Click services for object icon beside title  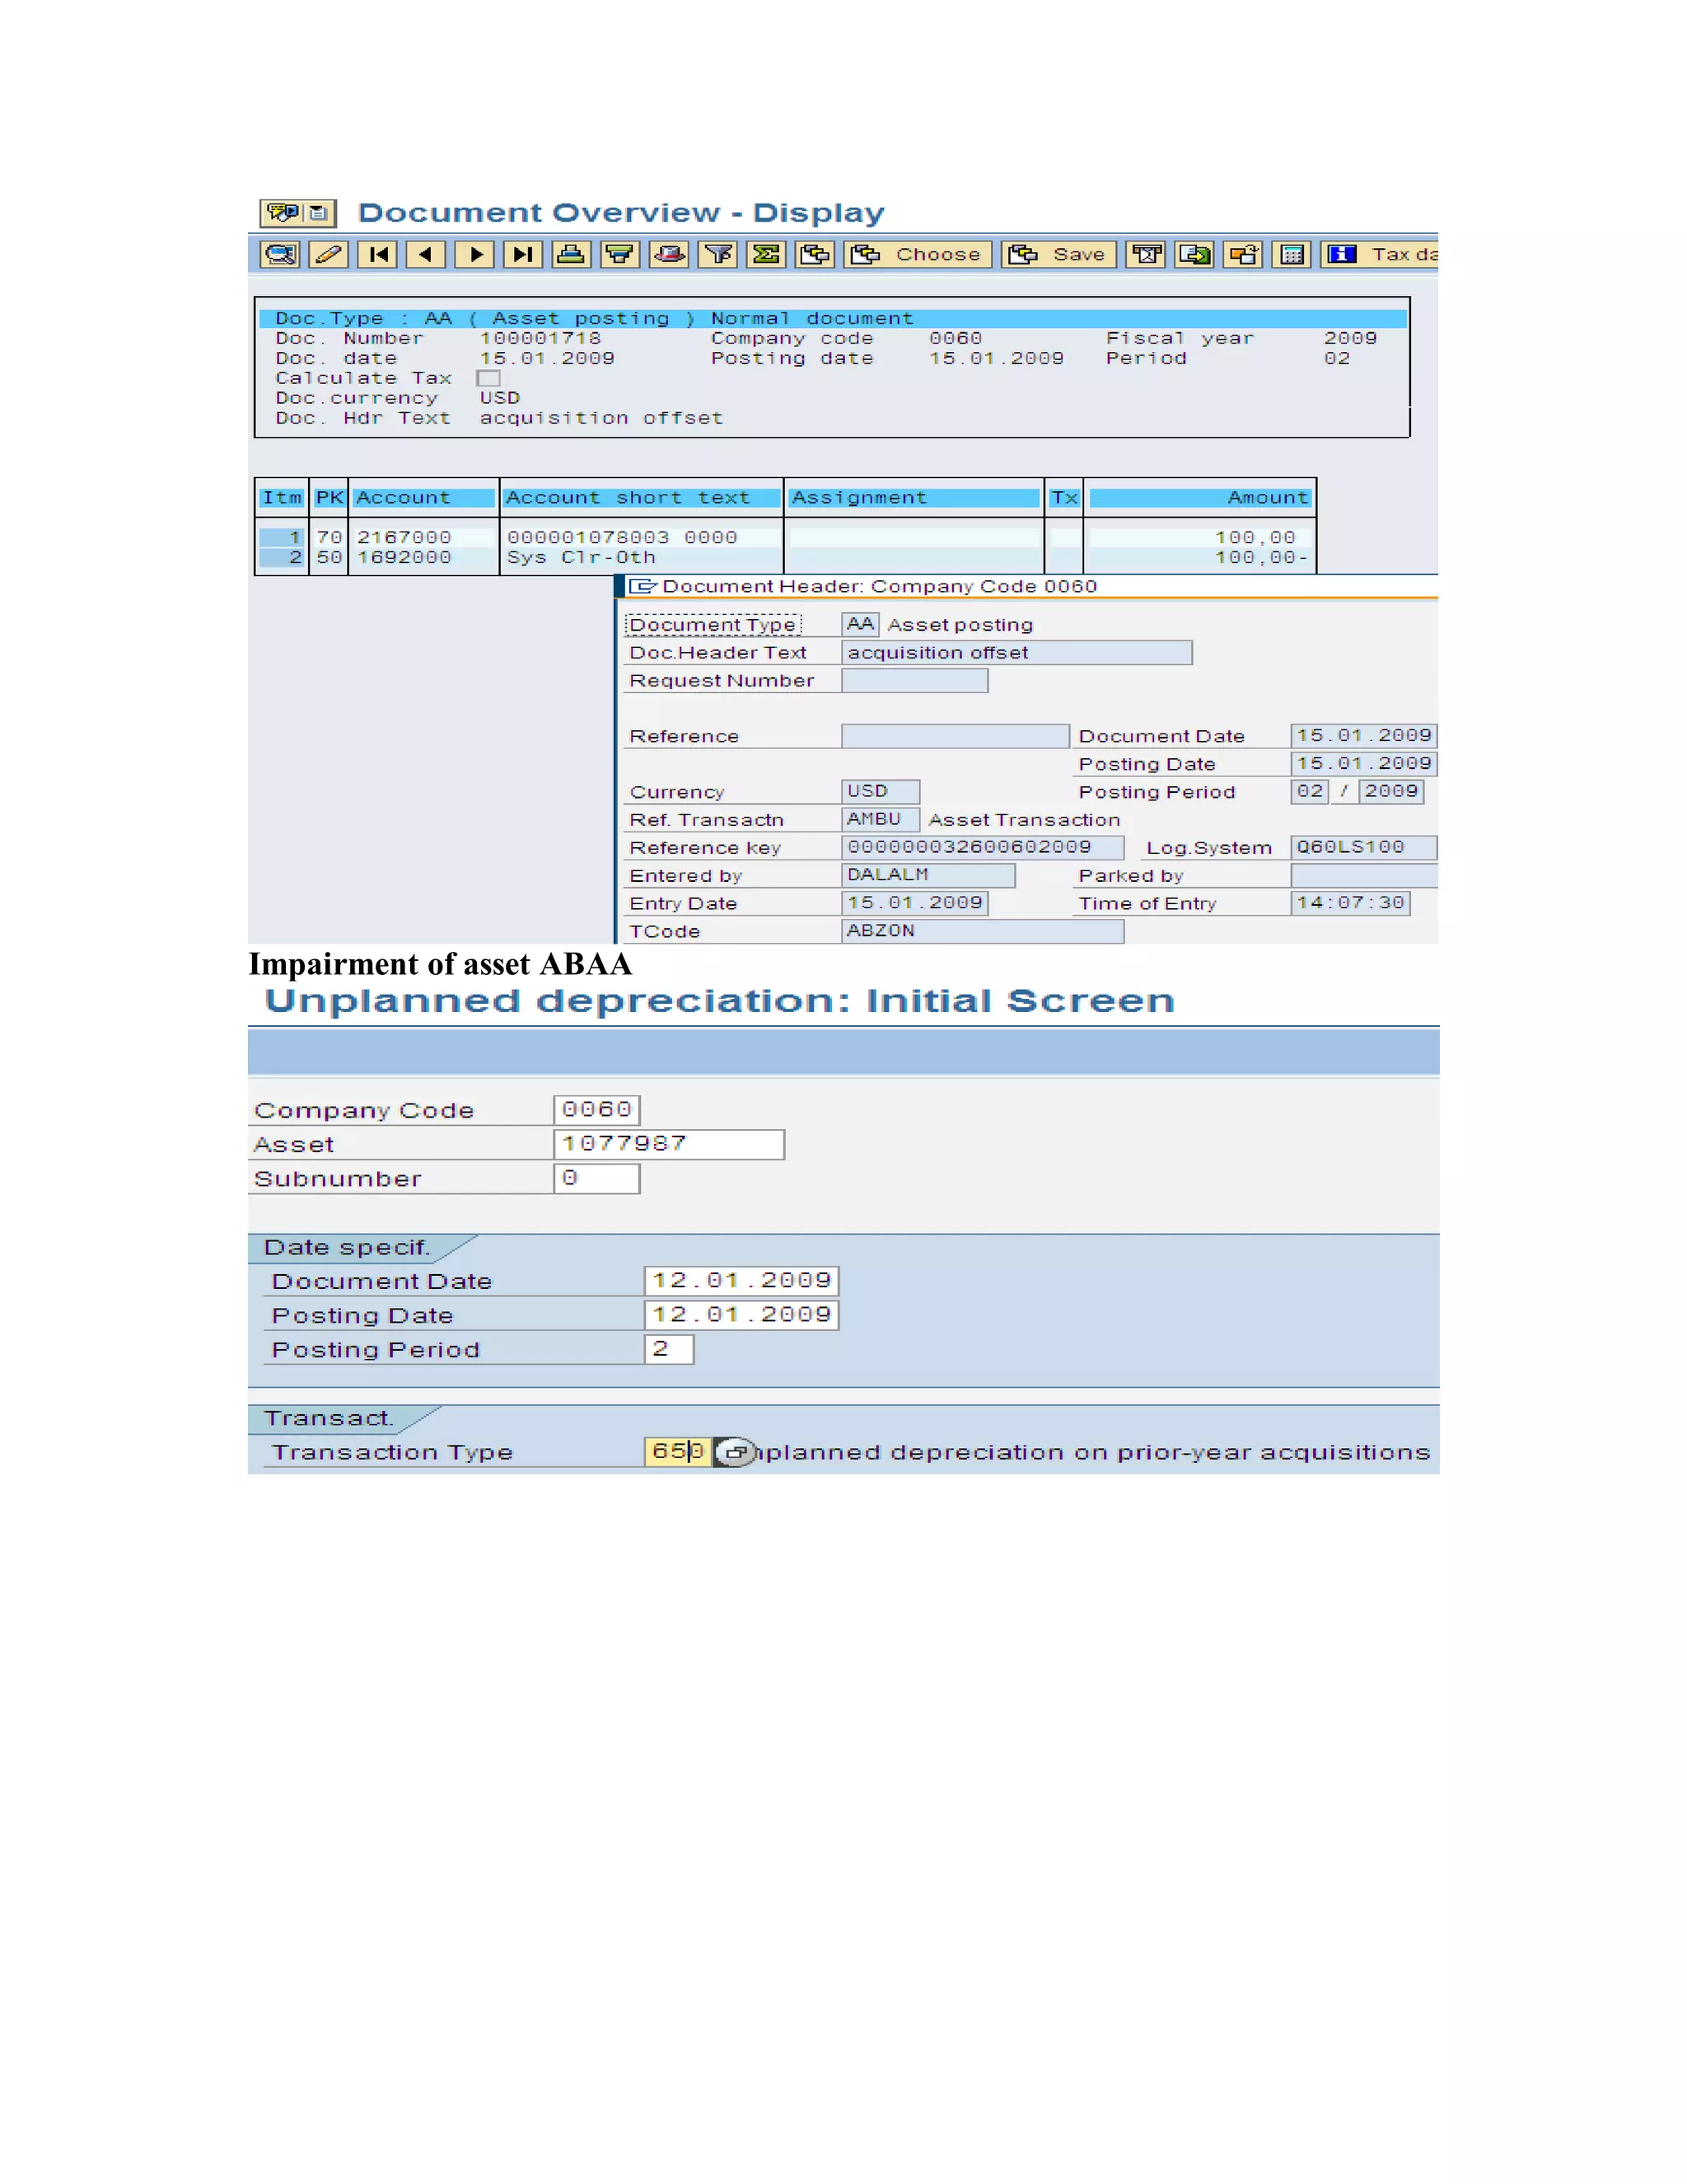[283, 213]
